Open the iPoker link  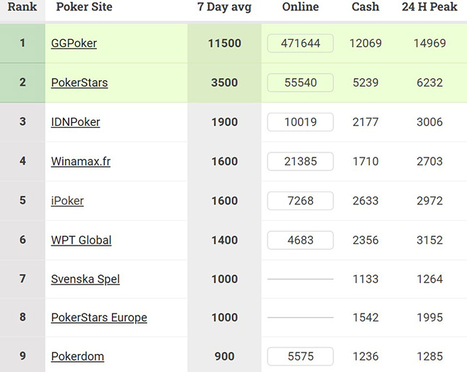(67, 201)
